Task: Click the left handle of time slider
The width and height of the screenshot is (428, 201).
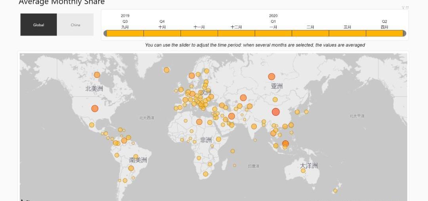Action: click(105, 34)
